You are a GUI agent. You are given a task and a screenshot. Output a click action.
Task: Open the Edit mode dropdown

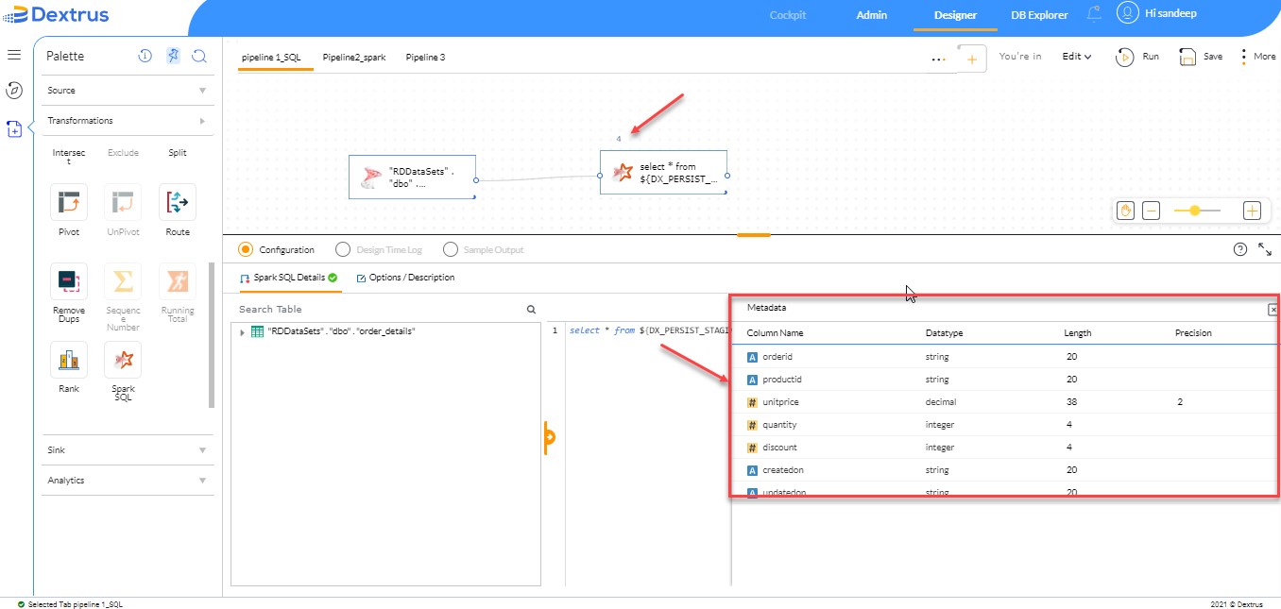(x=1076, y=57)
